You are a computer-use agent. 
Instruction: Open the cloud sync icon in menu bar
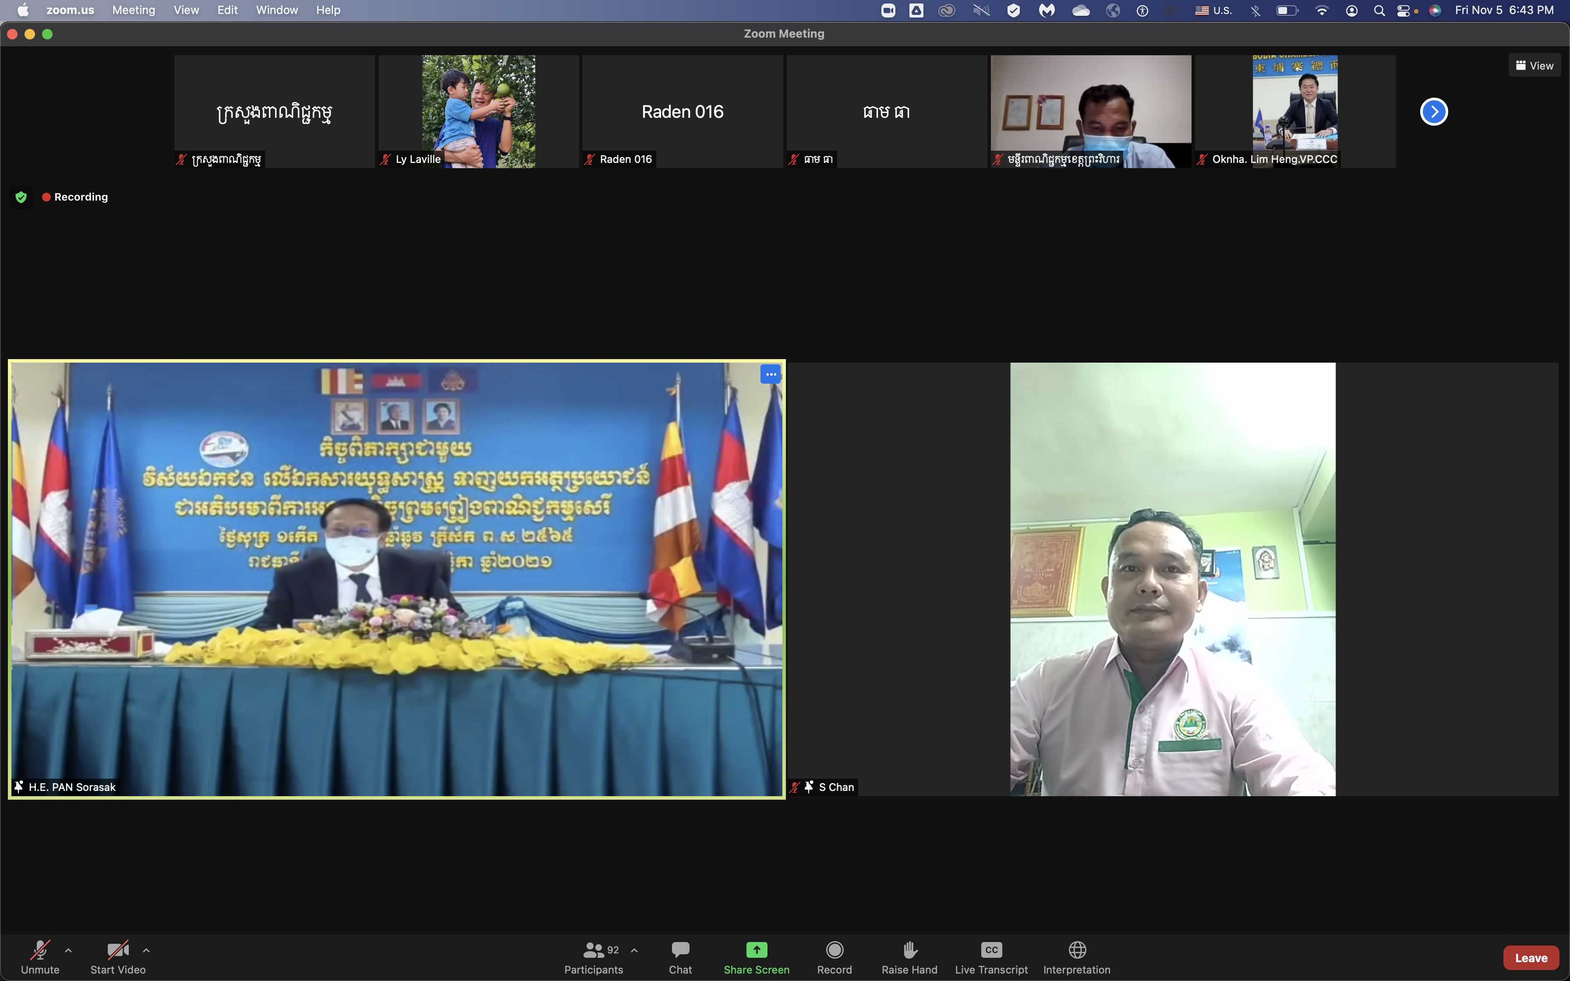tap(1081, 11)
